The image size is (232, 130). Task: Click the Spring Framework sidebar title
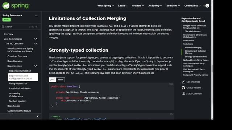[12, 15]
